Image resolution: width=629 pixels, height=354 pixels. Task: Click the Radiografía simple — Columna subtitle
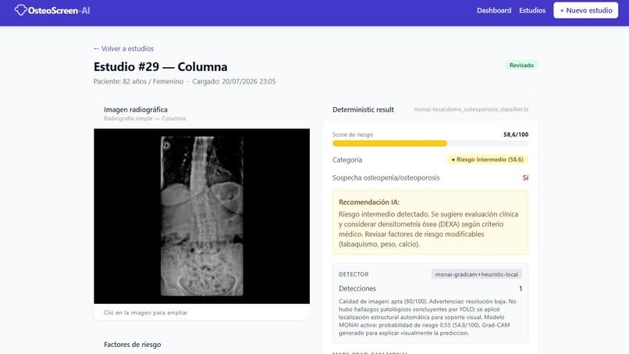pyautogui.click(x=144, y=119)
